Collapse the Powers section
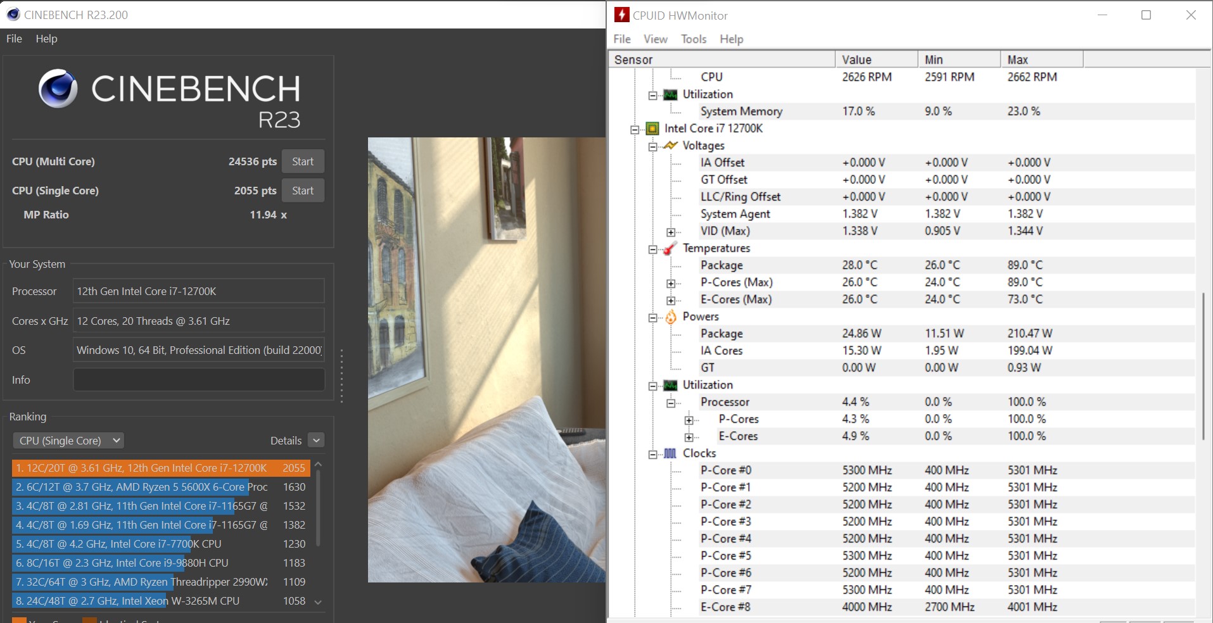This screenshot has width=1213, height=623. (652, 317)
